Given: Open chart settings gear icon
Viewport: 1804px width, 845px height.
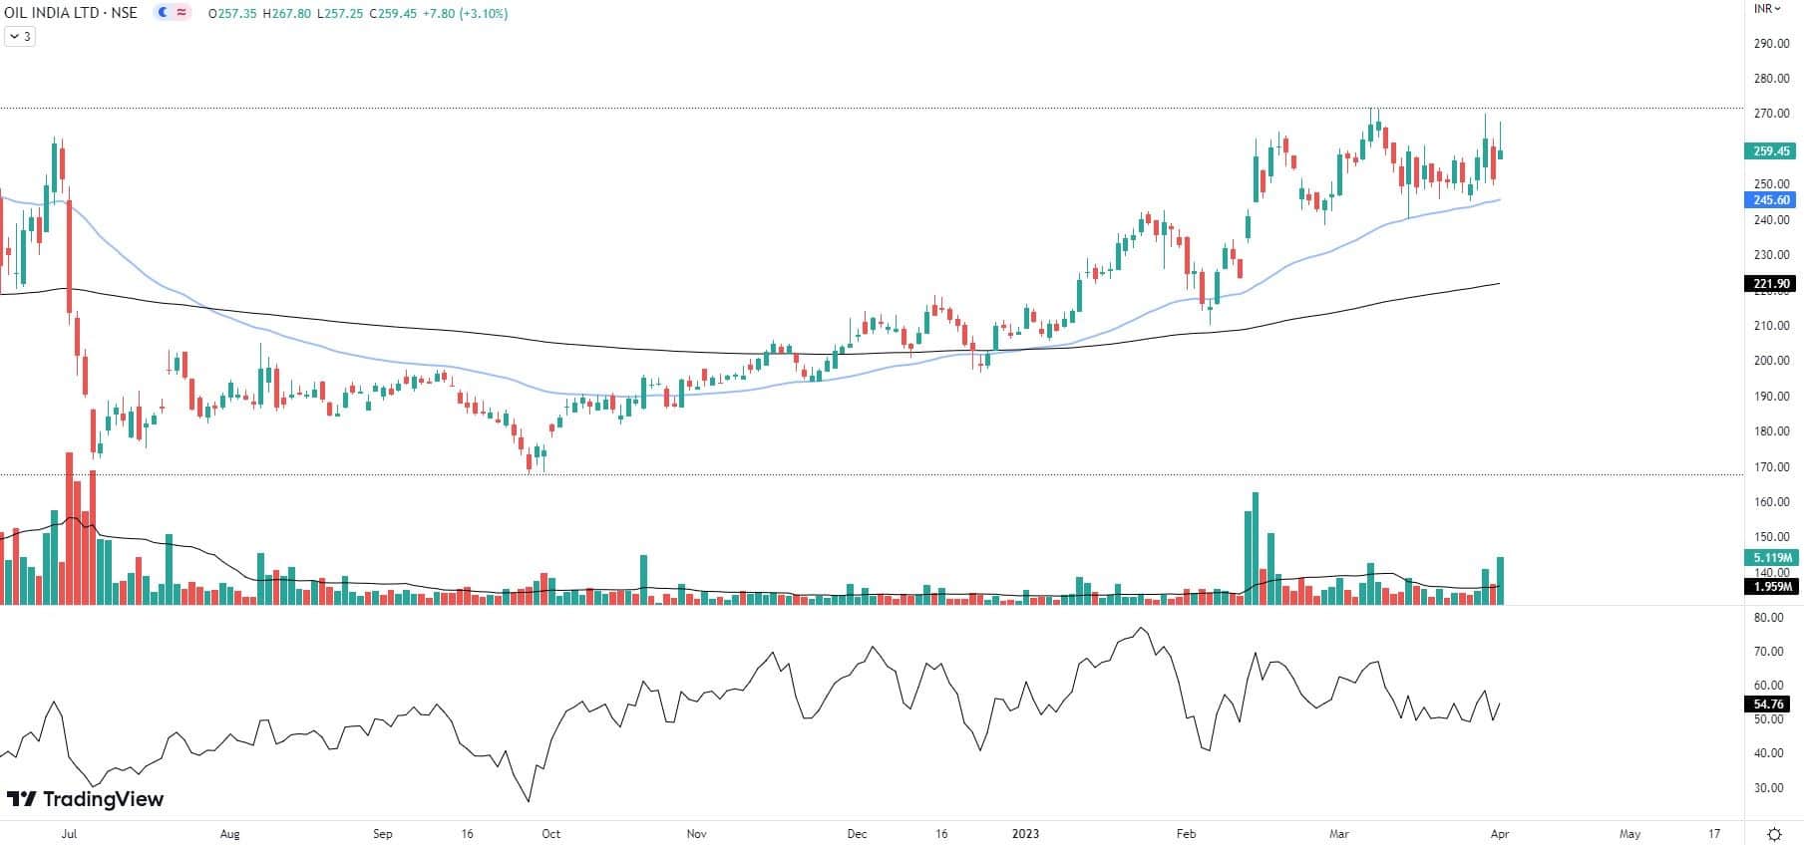Looking at the screenshot, I should [1775, 833].
